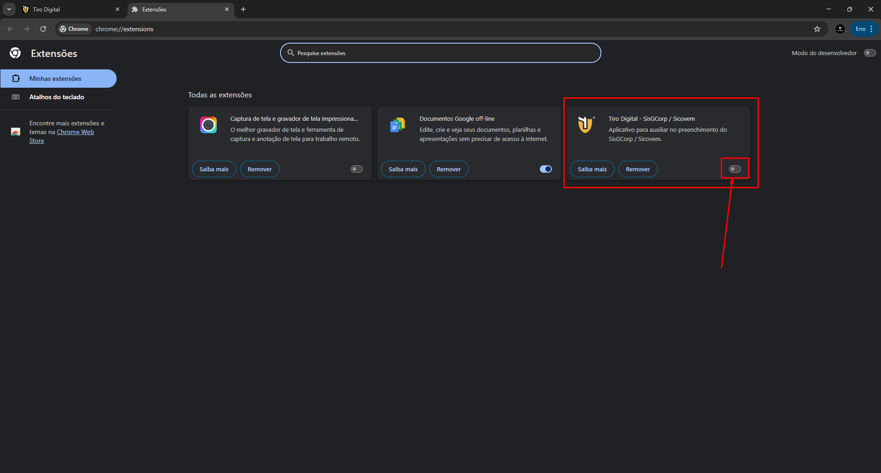The width and height of the screenshot is (881, 473).
Task: Click the screen capture extension icon
Action: tap(208, 125)
